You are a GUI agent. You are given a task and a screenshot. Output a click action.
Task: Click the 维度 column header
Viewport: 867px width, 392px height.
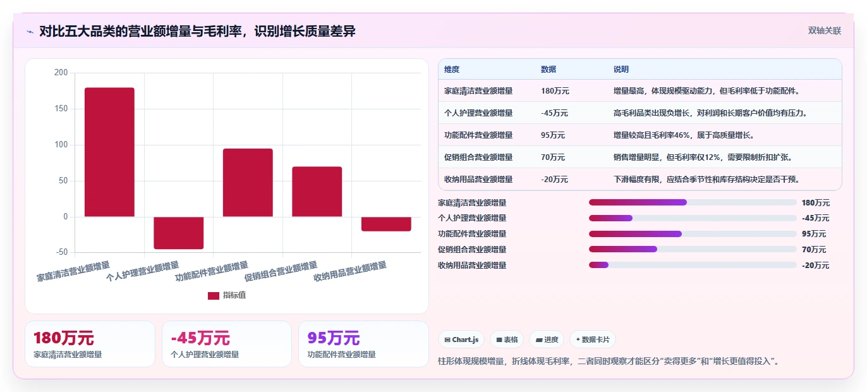tap(452, 70)
